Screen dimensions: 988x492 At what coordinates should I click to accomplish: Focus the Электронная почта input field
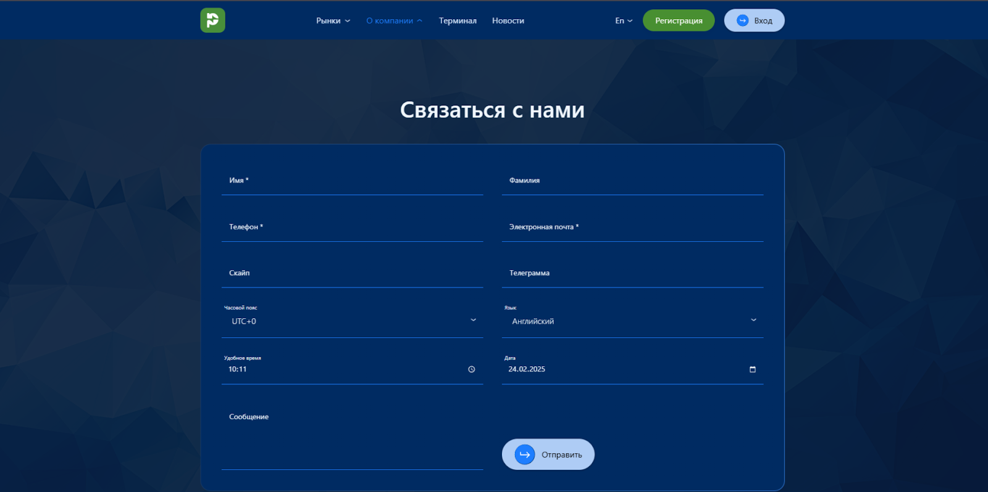click(x=633, y=227)
